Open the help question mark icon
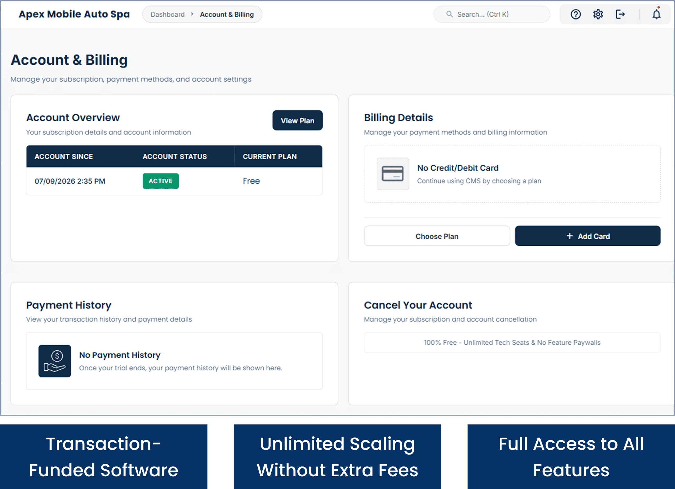 pos(575,14)
